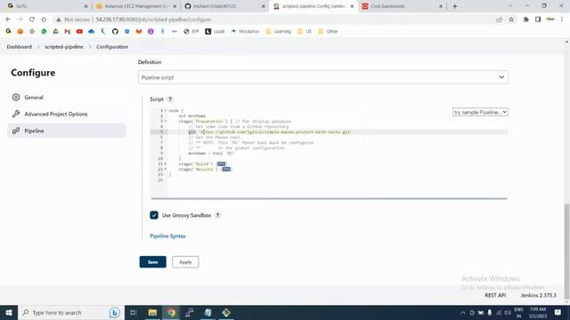Open the Lucid bookmark

click(x=215, y=32)
